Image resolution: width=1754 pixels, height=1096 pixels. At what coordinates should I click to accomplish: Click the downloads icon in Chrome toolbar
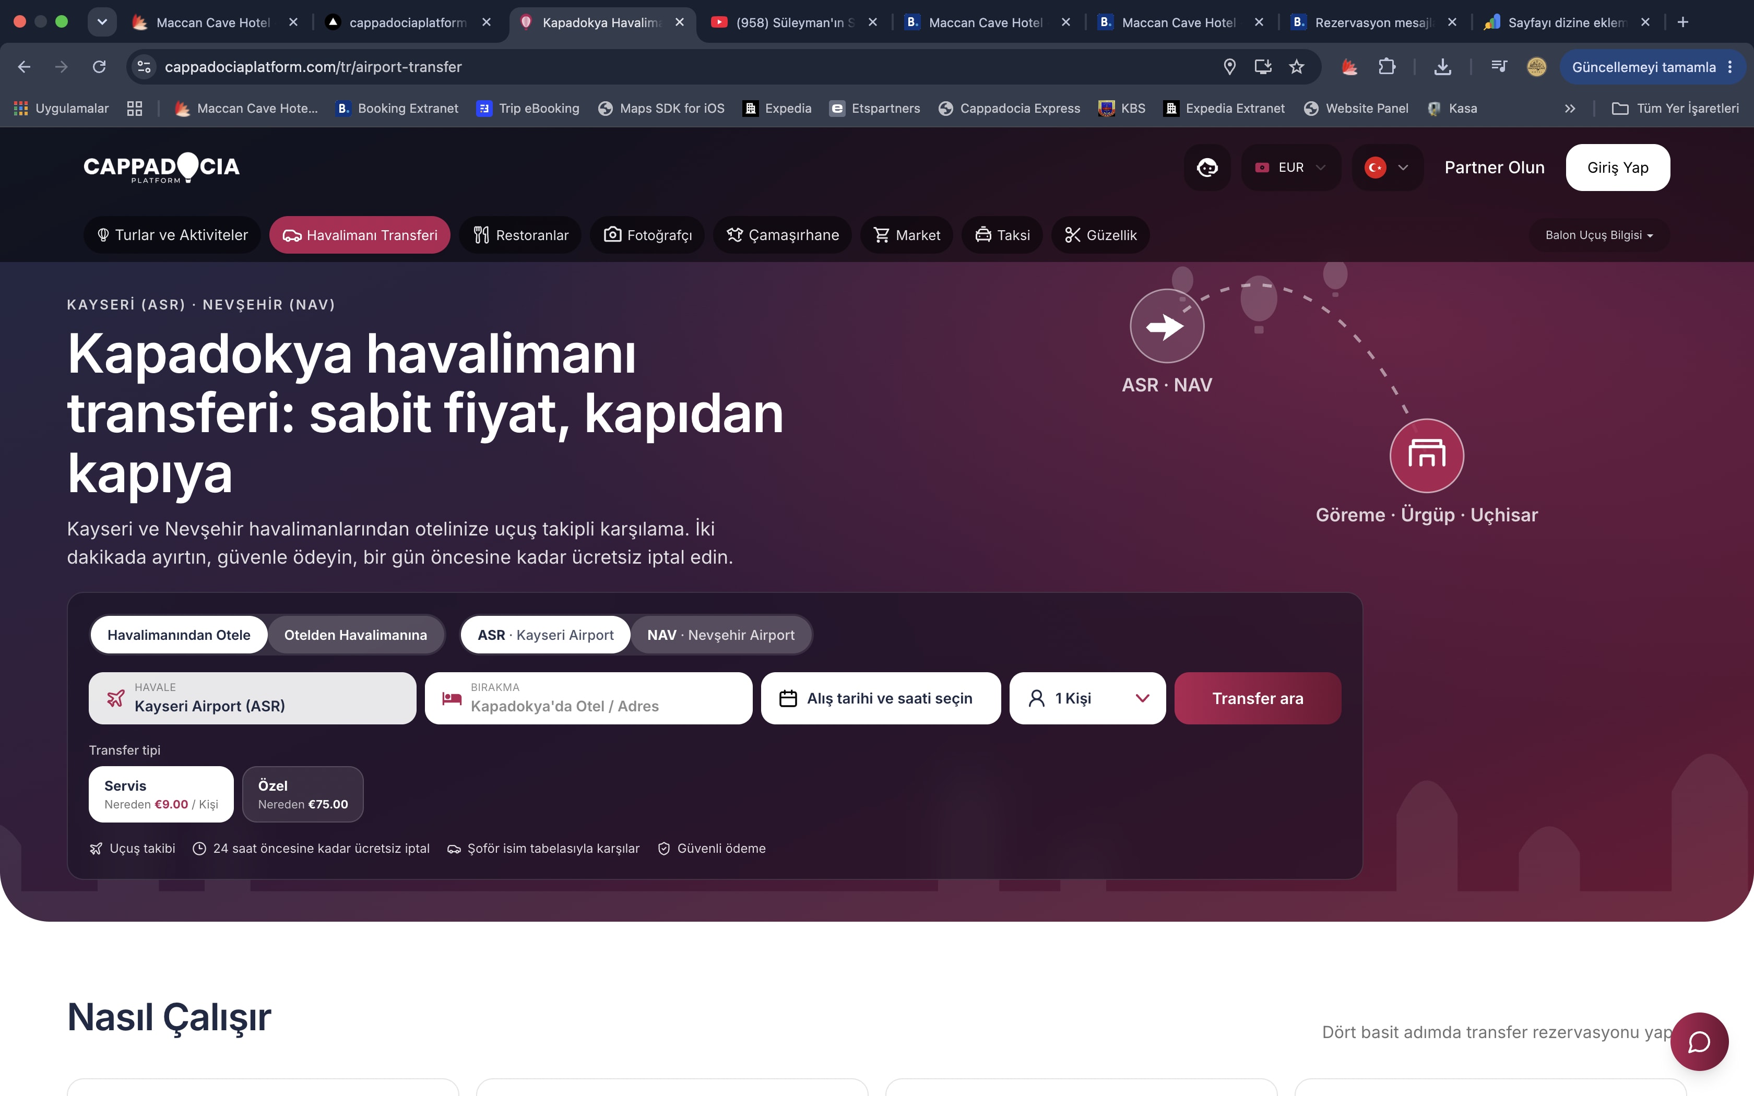tap(1442, 67)
